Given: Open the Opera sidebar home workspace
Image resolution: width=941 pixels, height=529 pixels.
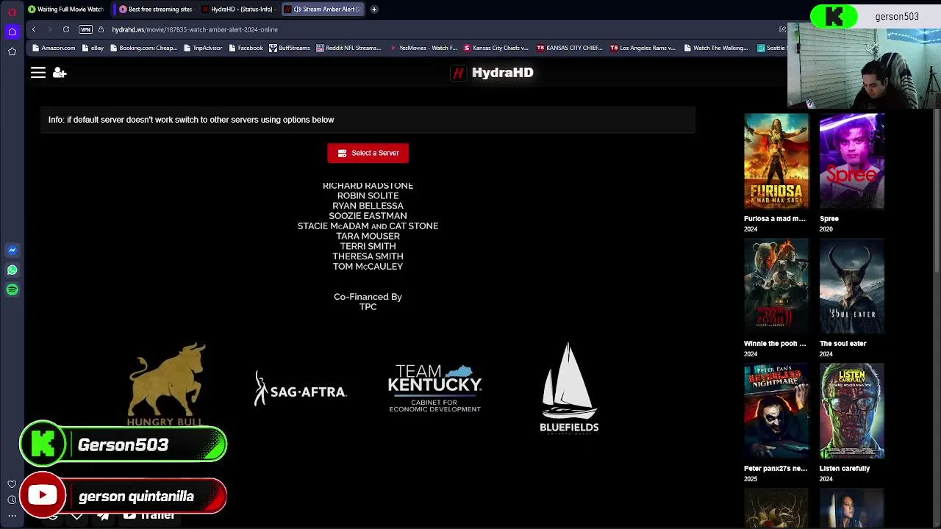Looking at the screenshot, I should coord(12,32).
